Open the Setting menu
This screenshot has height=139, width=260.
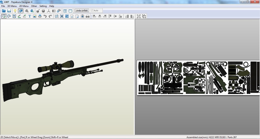point(43,6)
